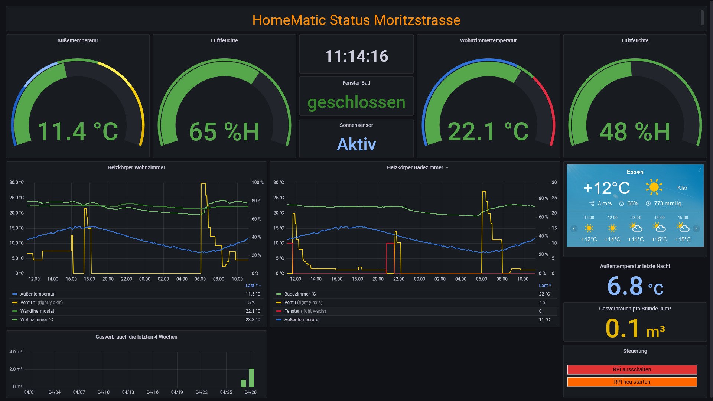Click Gasverbrauch die letzten 4 Wochen title
This screenshot has width=713, height=401.
click(x=136, y=337)
